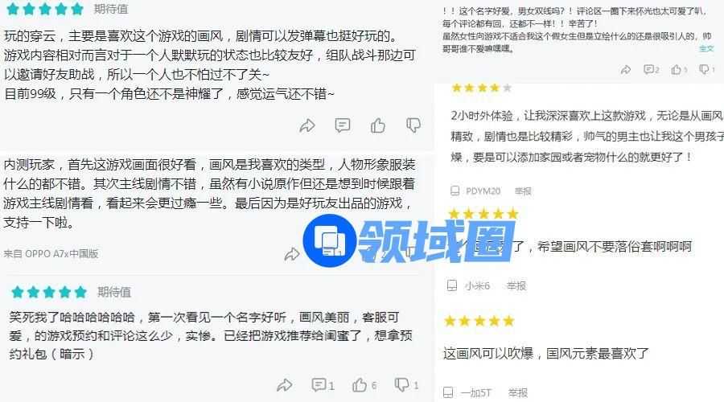The image size is (724, 402).
Task: Click the 领域圈 watermark logo
Action: point(409,241)
